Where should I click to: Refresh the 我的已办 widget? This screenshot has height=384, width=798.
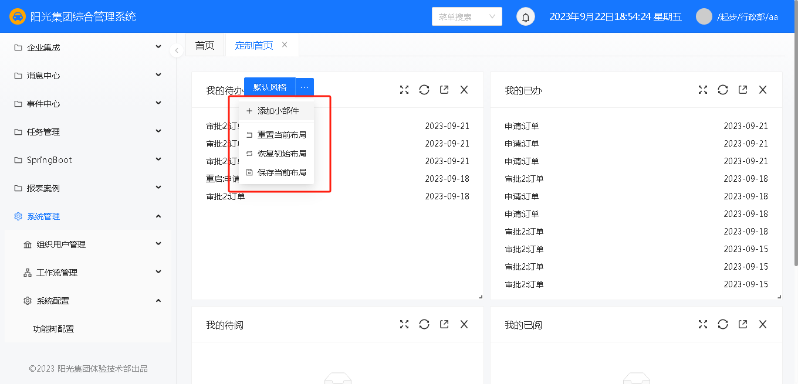coord(723,90)
